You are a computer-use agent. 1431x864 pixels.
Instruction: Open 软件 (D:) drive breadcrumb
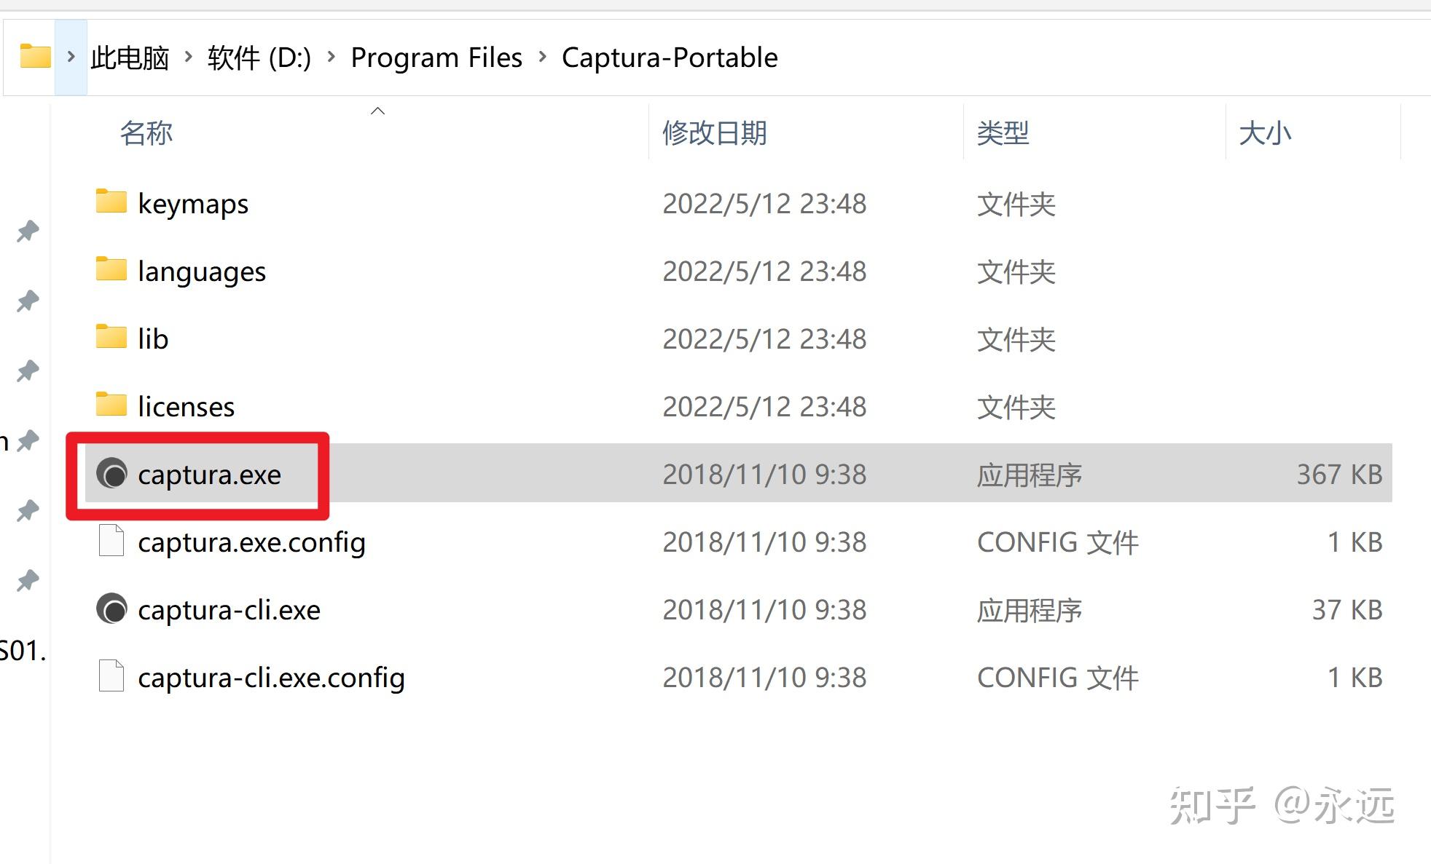pos(259,58)
